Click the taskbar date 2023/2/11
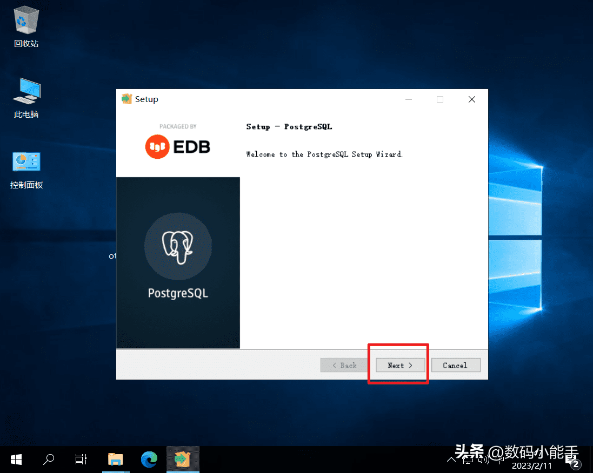The image size is (593, 473). [x=532, y=465]
